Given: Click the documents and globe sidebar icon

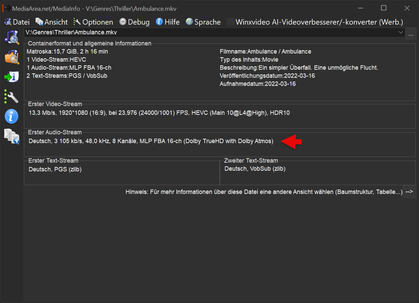Looking at the screenshot, I should point(11,136).
